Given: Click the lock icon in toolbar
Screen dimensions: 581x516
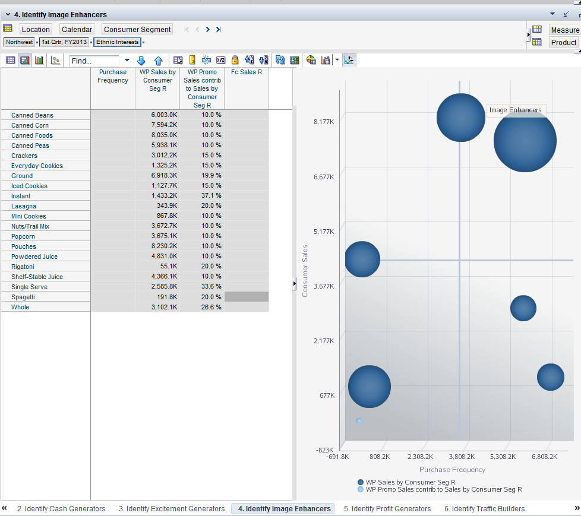Looking at the screenshot, I should pos(235,60).
